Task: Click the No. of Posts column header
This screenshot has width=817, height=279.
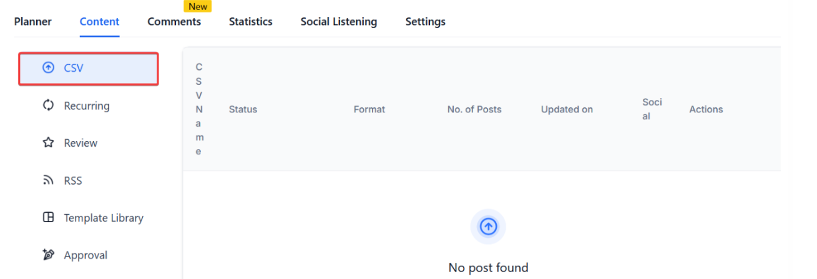Action: (x=474, y=109)
